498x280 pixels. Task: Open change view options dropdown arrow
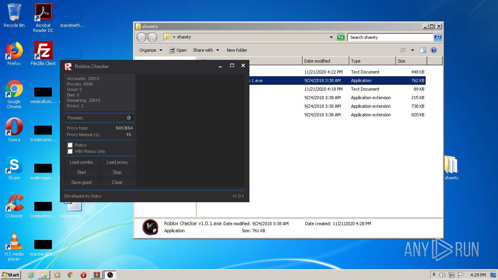tap(412, 50)
